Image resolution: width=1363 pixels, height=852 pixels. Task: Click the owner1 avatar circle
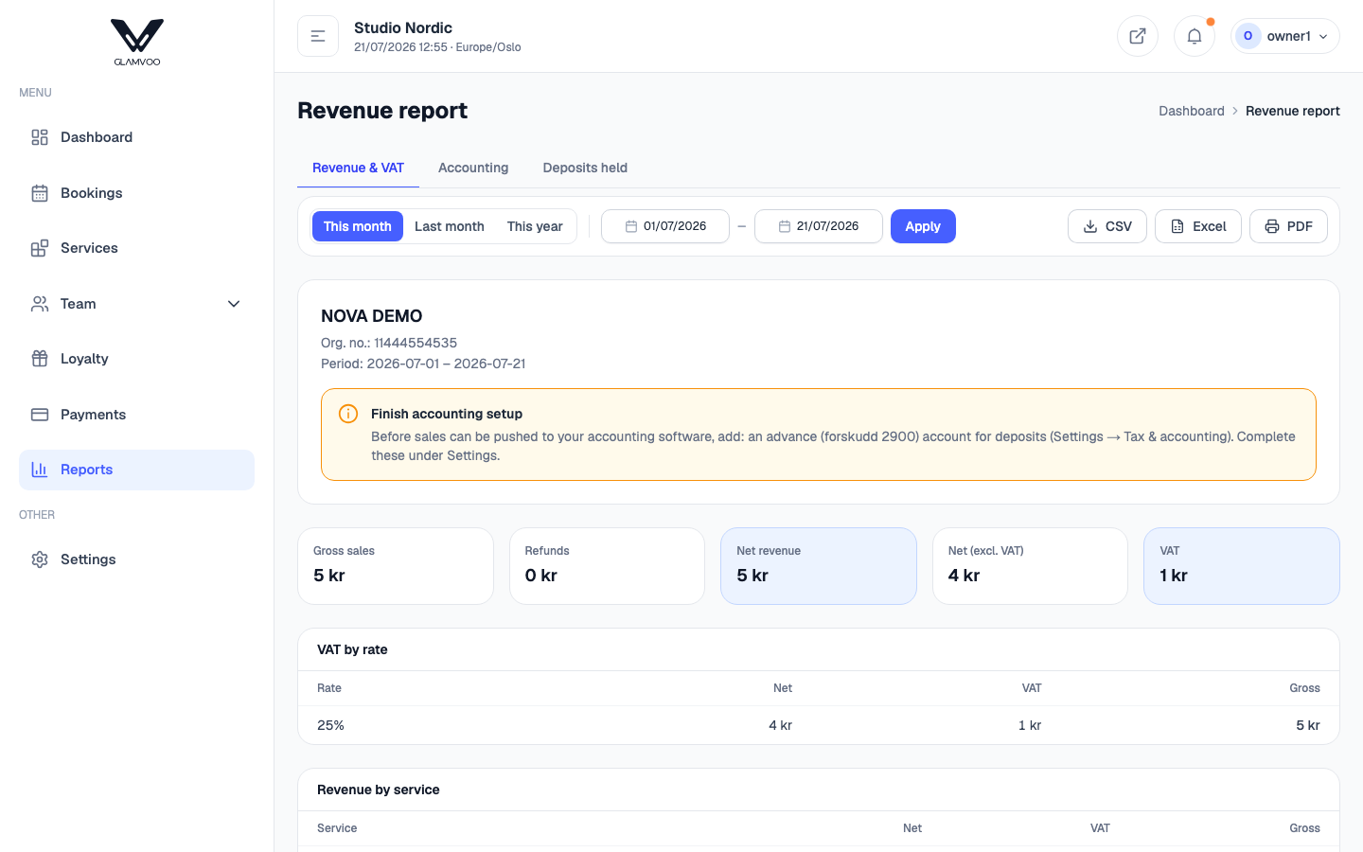point(1248,36)
